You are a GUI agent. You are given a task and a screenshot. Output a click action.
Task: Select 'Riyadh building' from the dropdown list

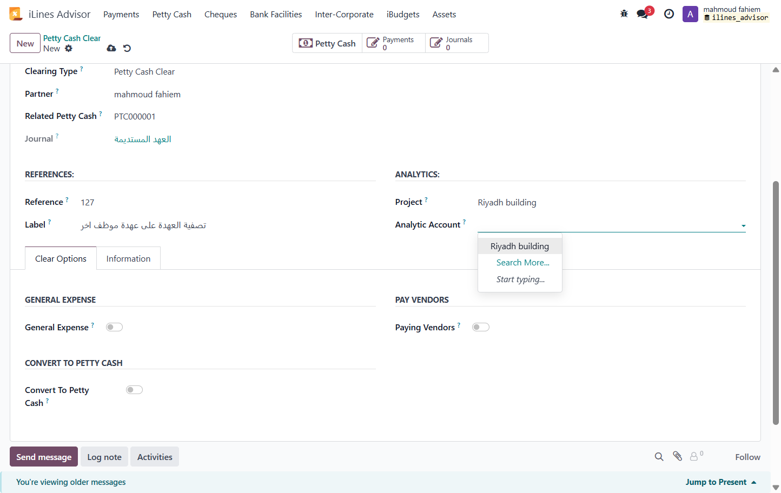click(x=520, y=246)
